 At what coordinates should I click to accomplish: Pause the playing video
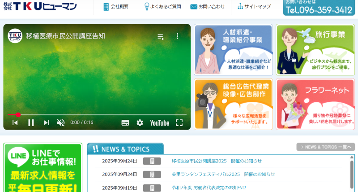click(31, 122)
